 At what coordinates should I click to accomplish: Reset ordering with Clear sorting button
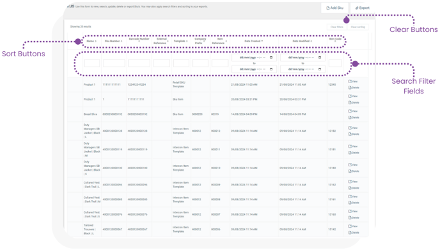click(357, 27)
